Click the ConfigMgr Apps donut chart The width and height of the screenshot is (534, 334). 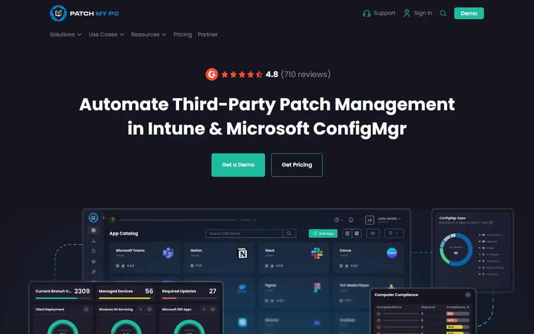456,250
